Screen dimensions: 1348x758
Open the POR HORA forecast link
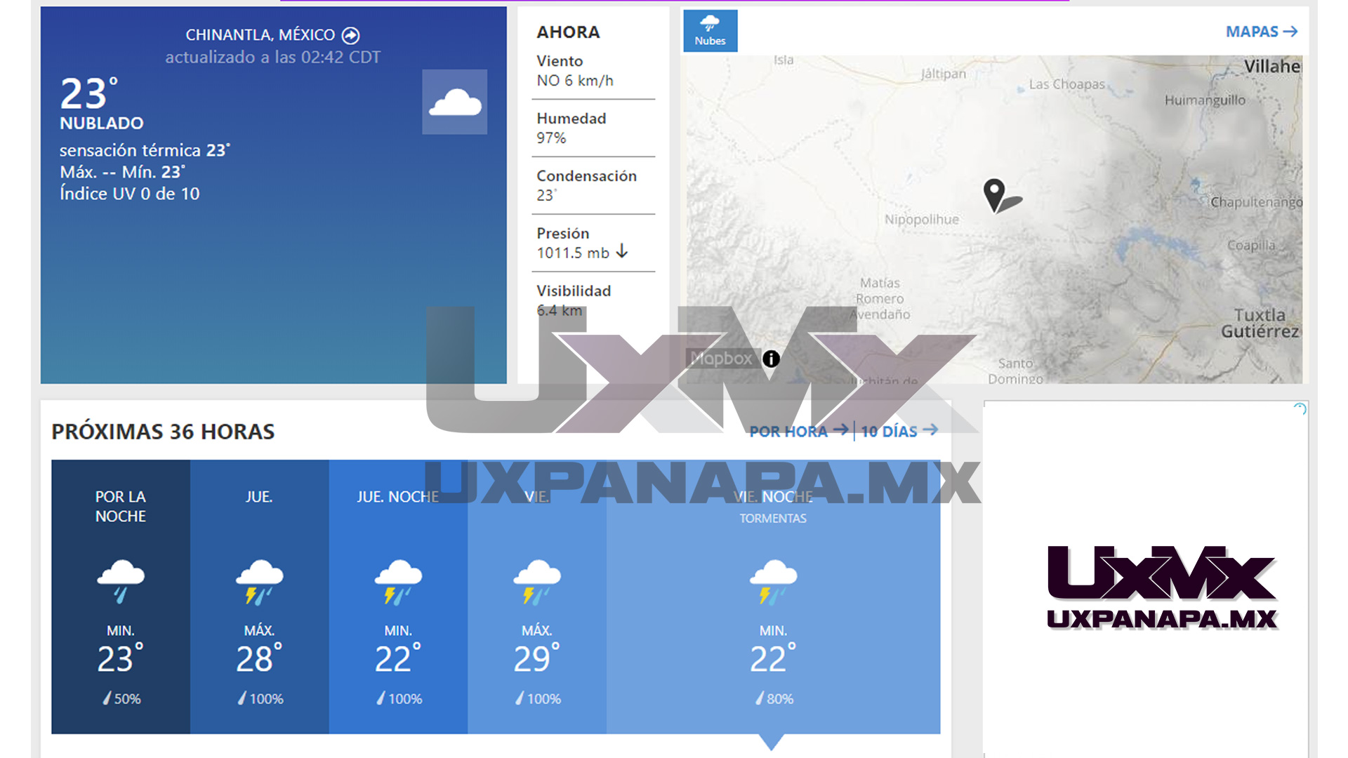click(x=798, y=431)
